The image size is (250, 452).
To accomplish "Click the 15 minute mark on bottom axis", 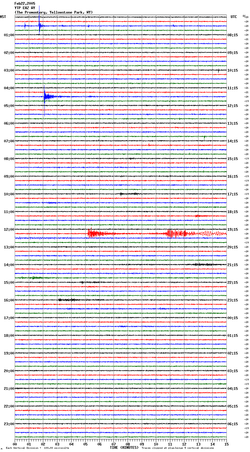I will (x=226, y=444).
